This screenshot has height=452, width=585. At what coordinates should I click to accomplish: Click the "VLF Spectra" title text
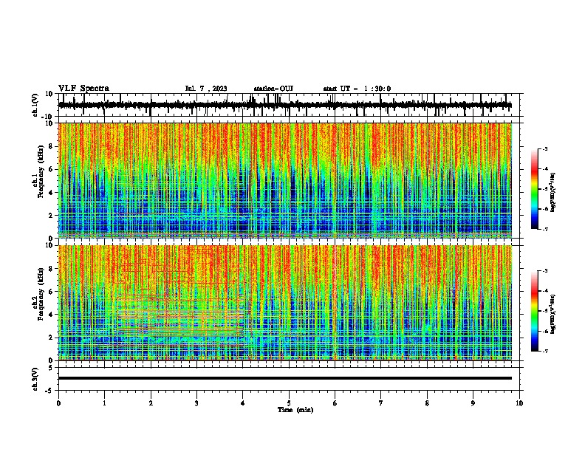coord(83,89)
